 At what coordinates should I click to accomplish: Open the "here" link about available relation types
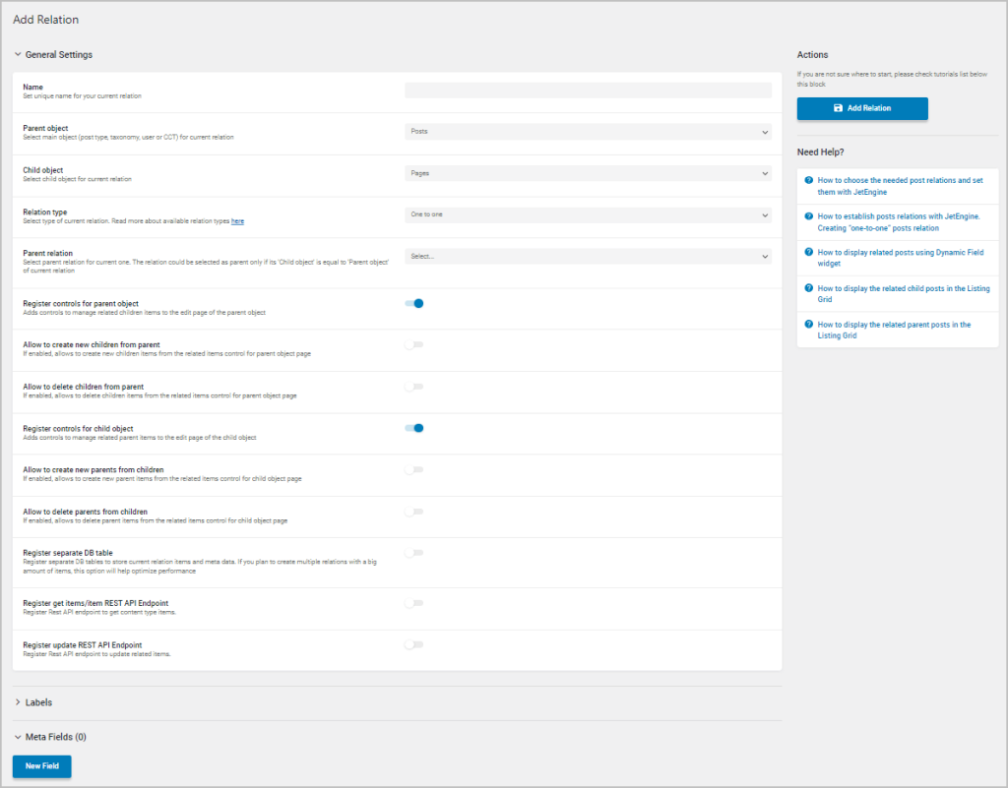[237, 220]
